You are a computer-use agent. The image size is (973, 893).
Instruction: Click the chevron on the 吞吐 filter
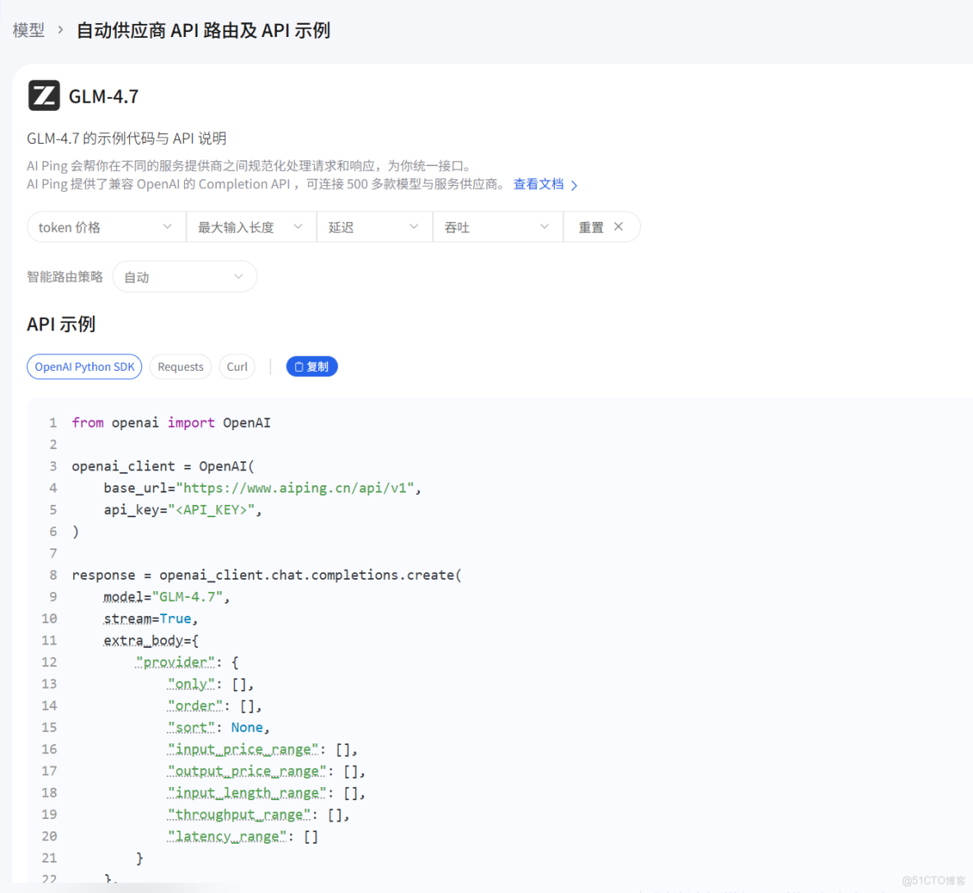(x=544, y=226)
